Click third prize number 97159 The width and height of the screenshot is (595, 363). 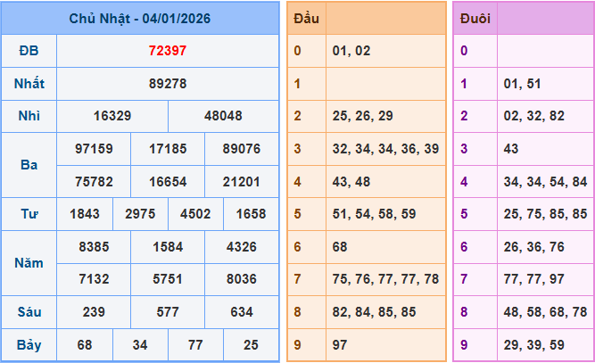click(x=94, y=149)
